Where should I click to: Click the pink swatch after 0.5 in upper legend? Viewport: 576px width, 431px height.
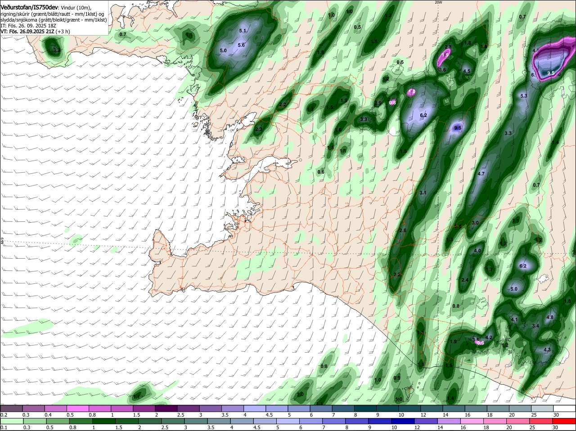point(77,409)
